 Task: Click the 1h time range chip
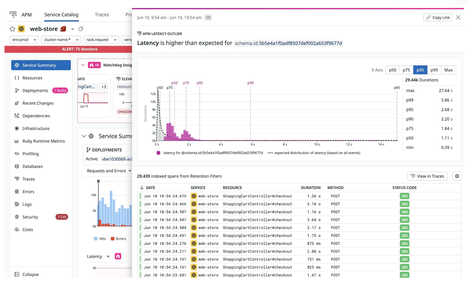[x=208, y=18]
